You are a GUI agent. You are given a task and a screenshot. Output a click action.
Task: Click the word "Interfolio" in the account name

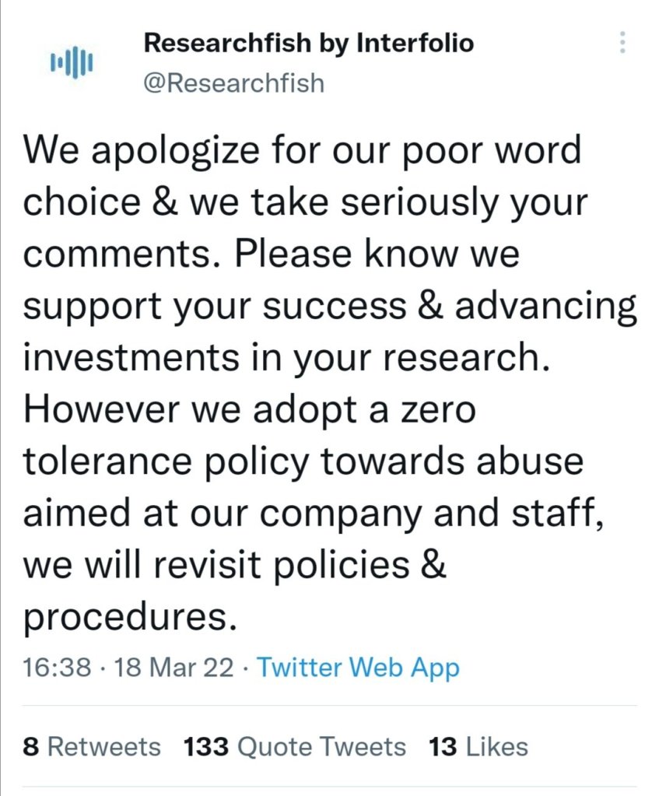pos(415,44)
